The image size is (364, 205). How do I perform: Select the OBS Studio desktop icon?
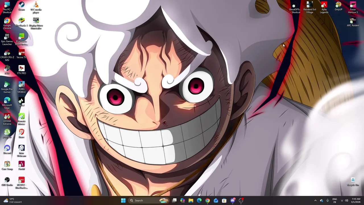click(7, 182)
